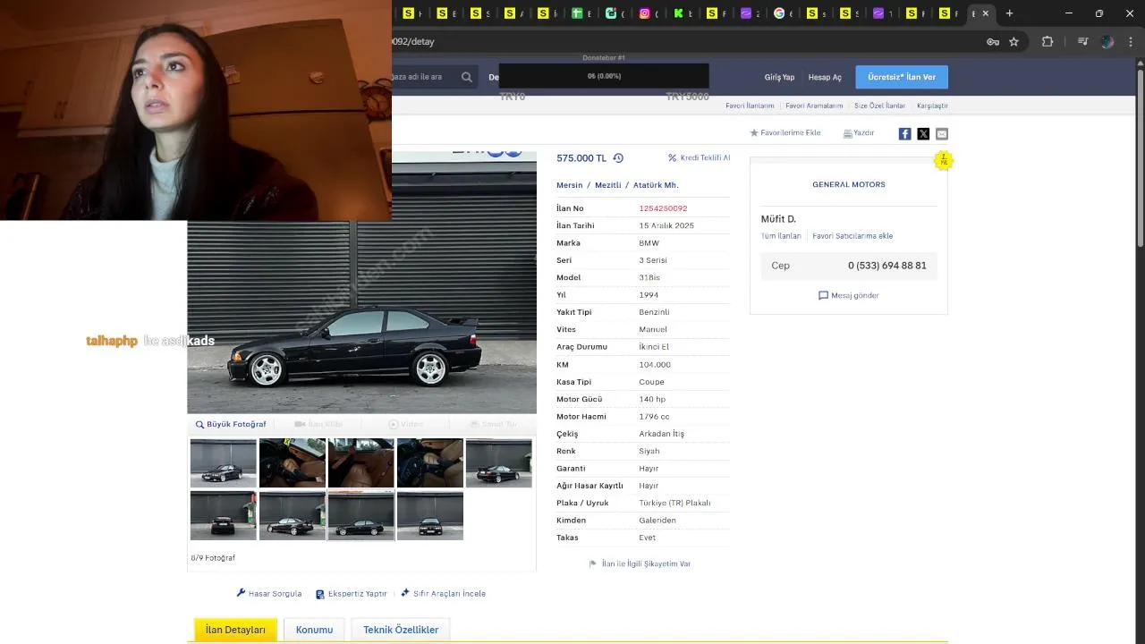
Task: Report listing via İlan ile İlgili Şikayetim Var
Action: click(640, 564)
